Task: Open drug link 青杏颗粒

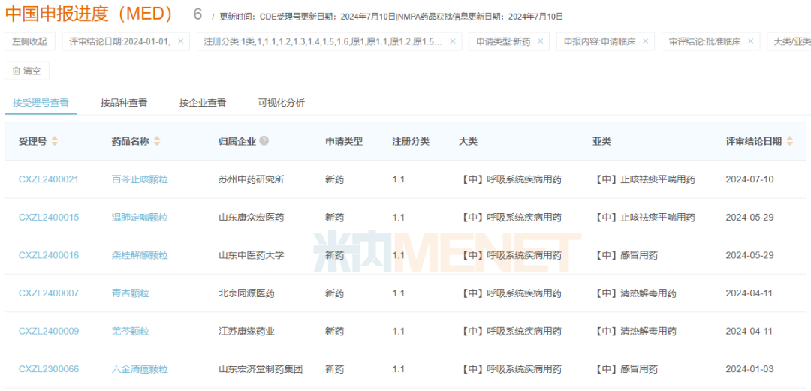Action: tap(131, 293)
